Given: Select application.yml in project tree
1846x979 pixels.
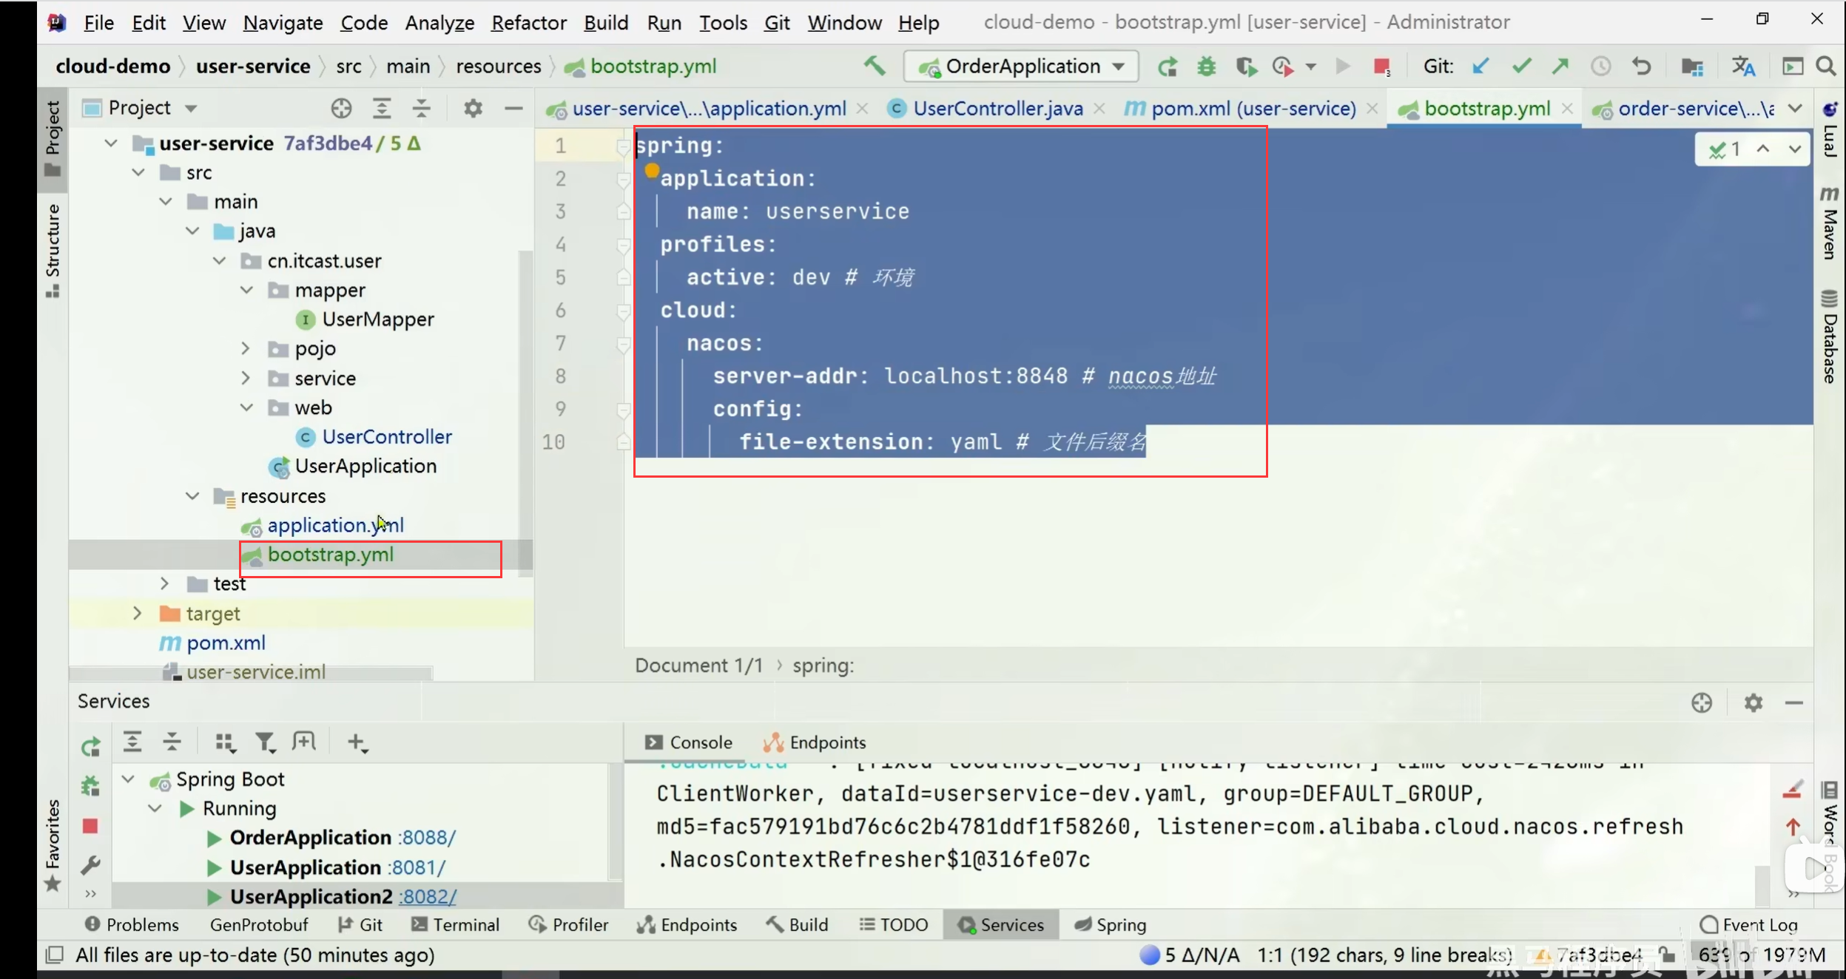Looking at the screenshot, I should coord(334,525).
